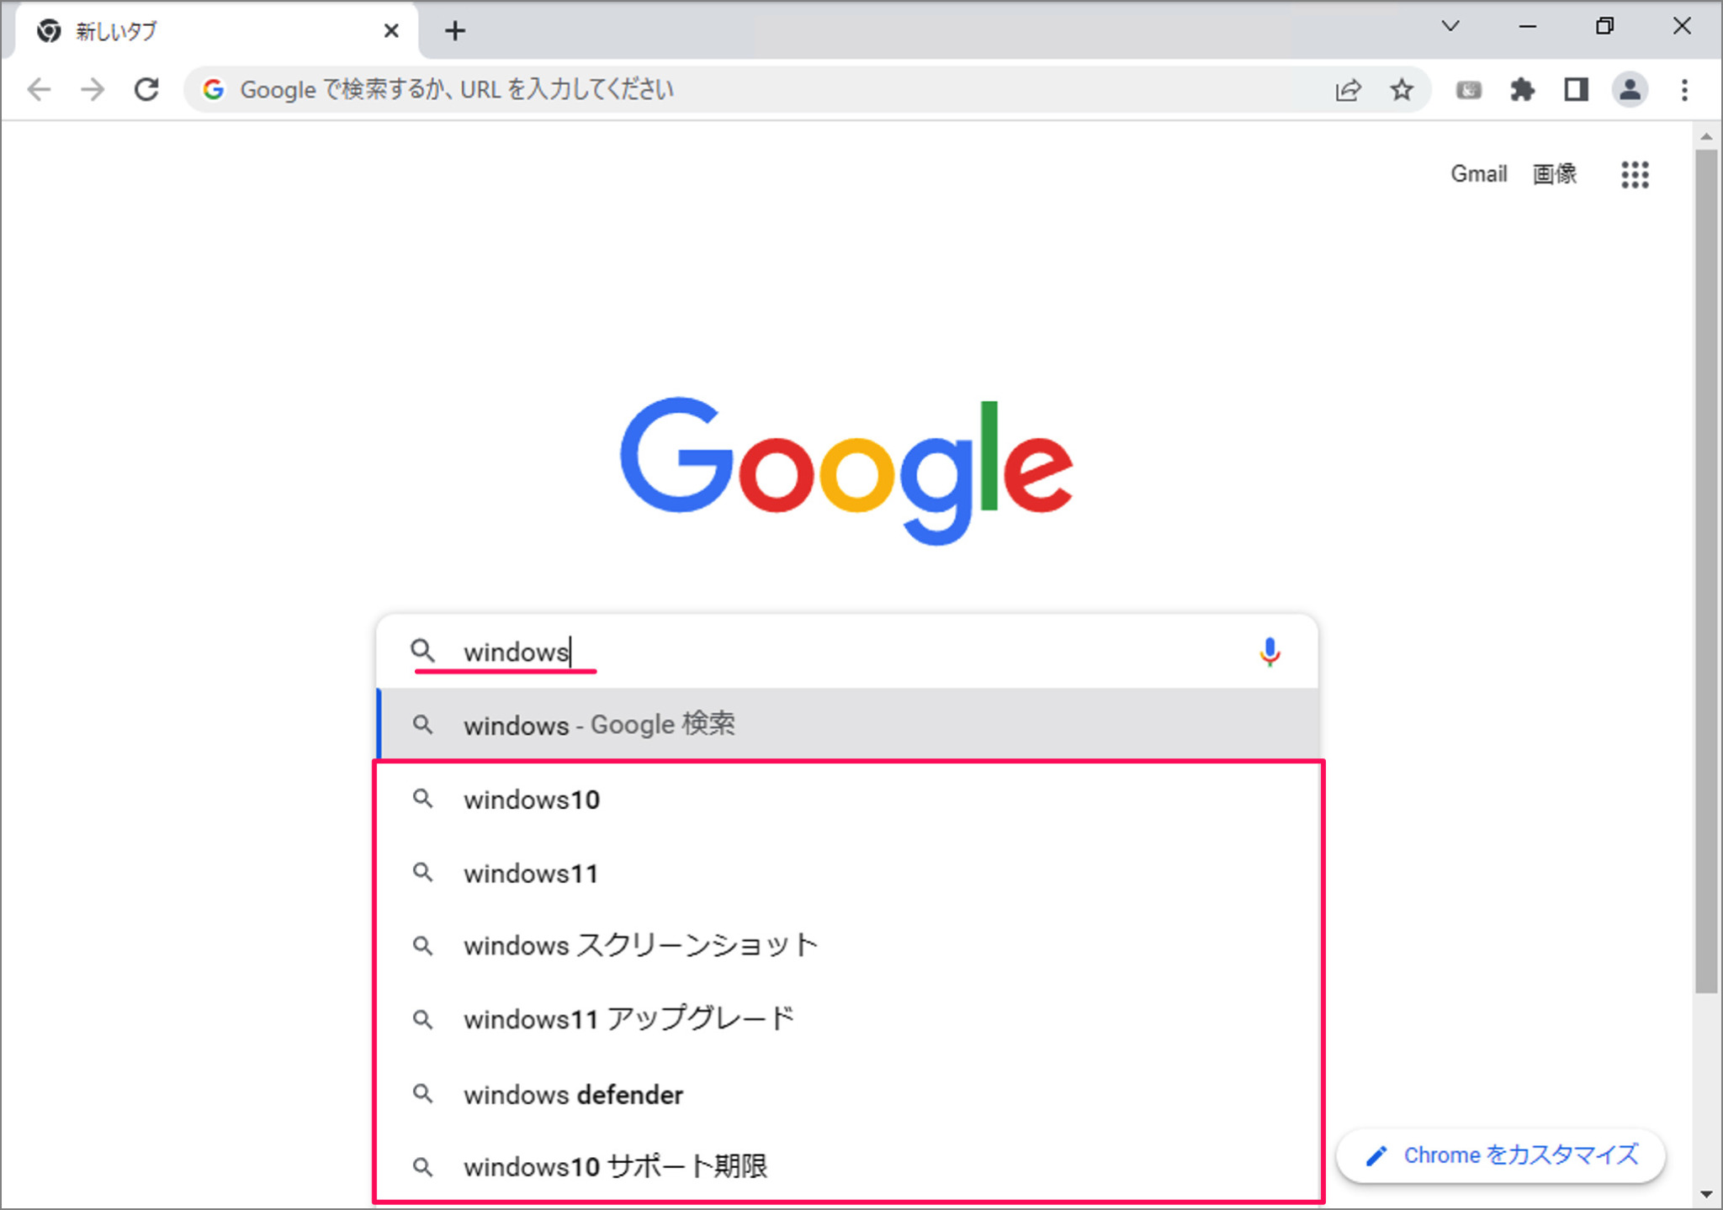Screen dimensions: 1723x1210
Task: Open the Gmail link
Action: pos(1478,174)
